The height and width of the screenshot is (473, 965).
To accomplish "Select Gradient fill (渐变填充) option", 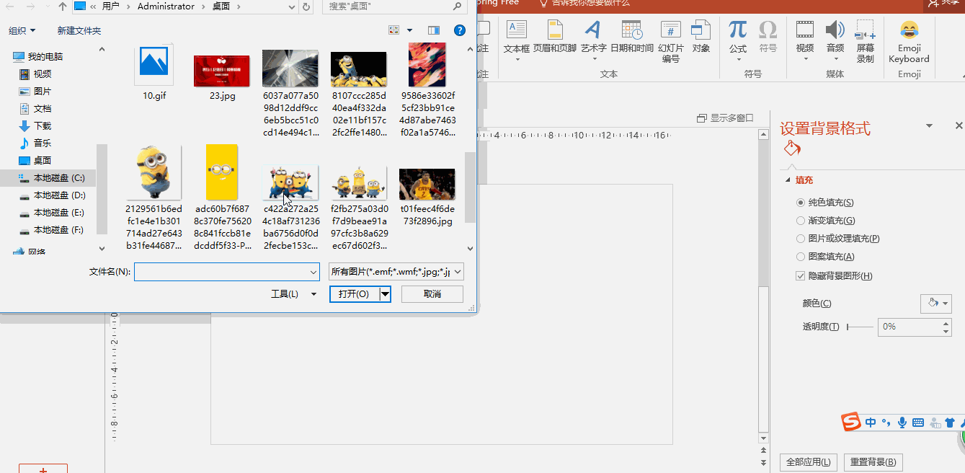I will (x=825, y=221).
